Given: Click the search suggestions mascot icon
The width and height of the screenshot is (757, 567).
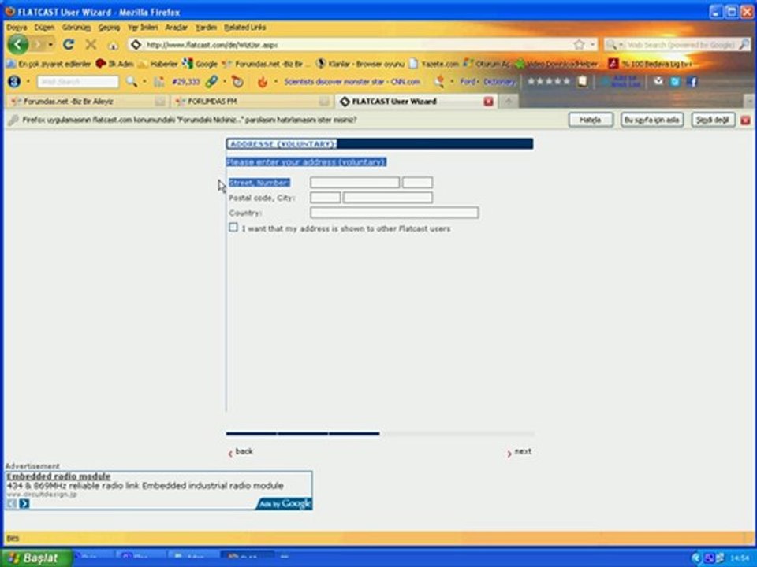Looking at the screenshot, I should 439,81.
